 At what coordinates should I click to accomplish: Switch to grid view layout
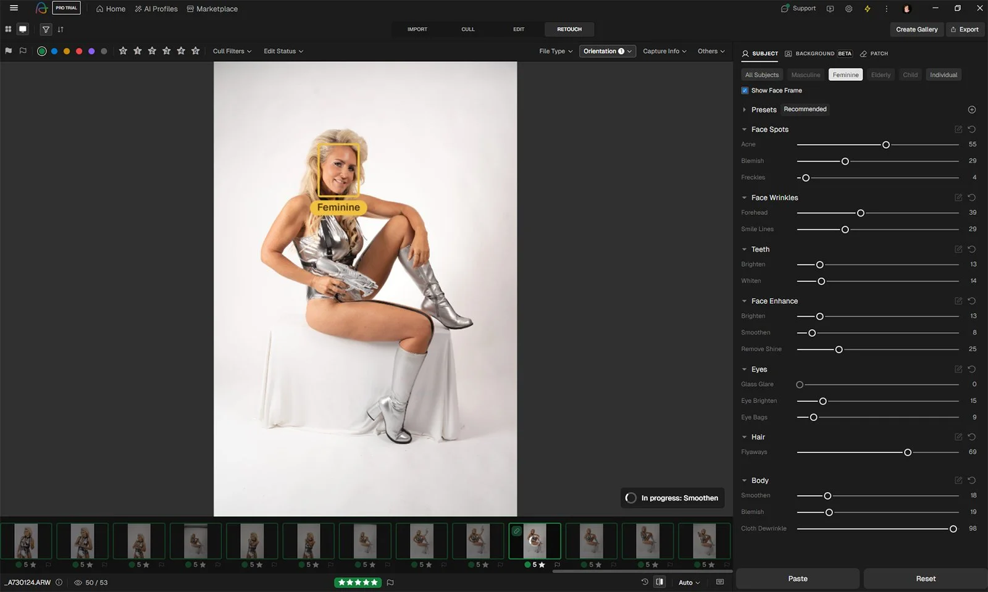point(8,29)
